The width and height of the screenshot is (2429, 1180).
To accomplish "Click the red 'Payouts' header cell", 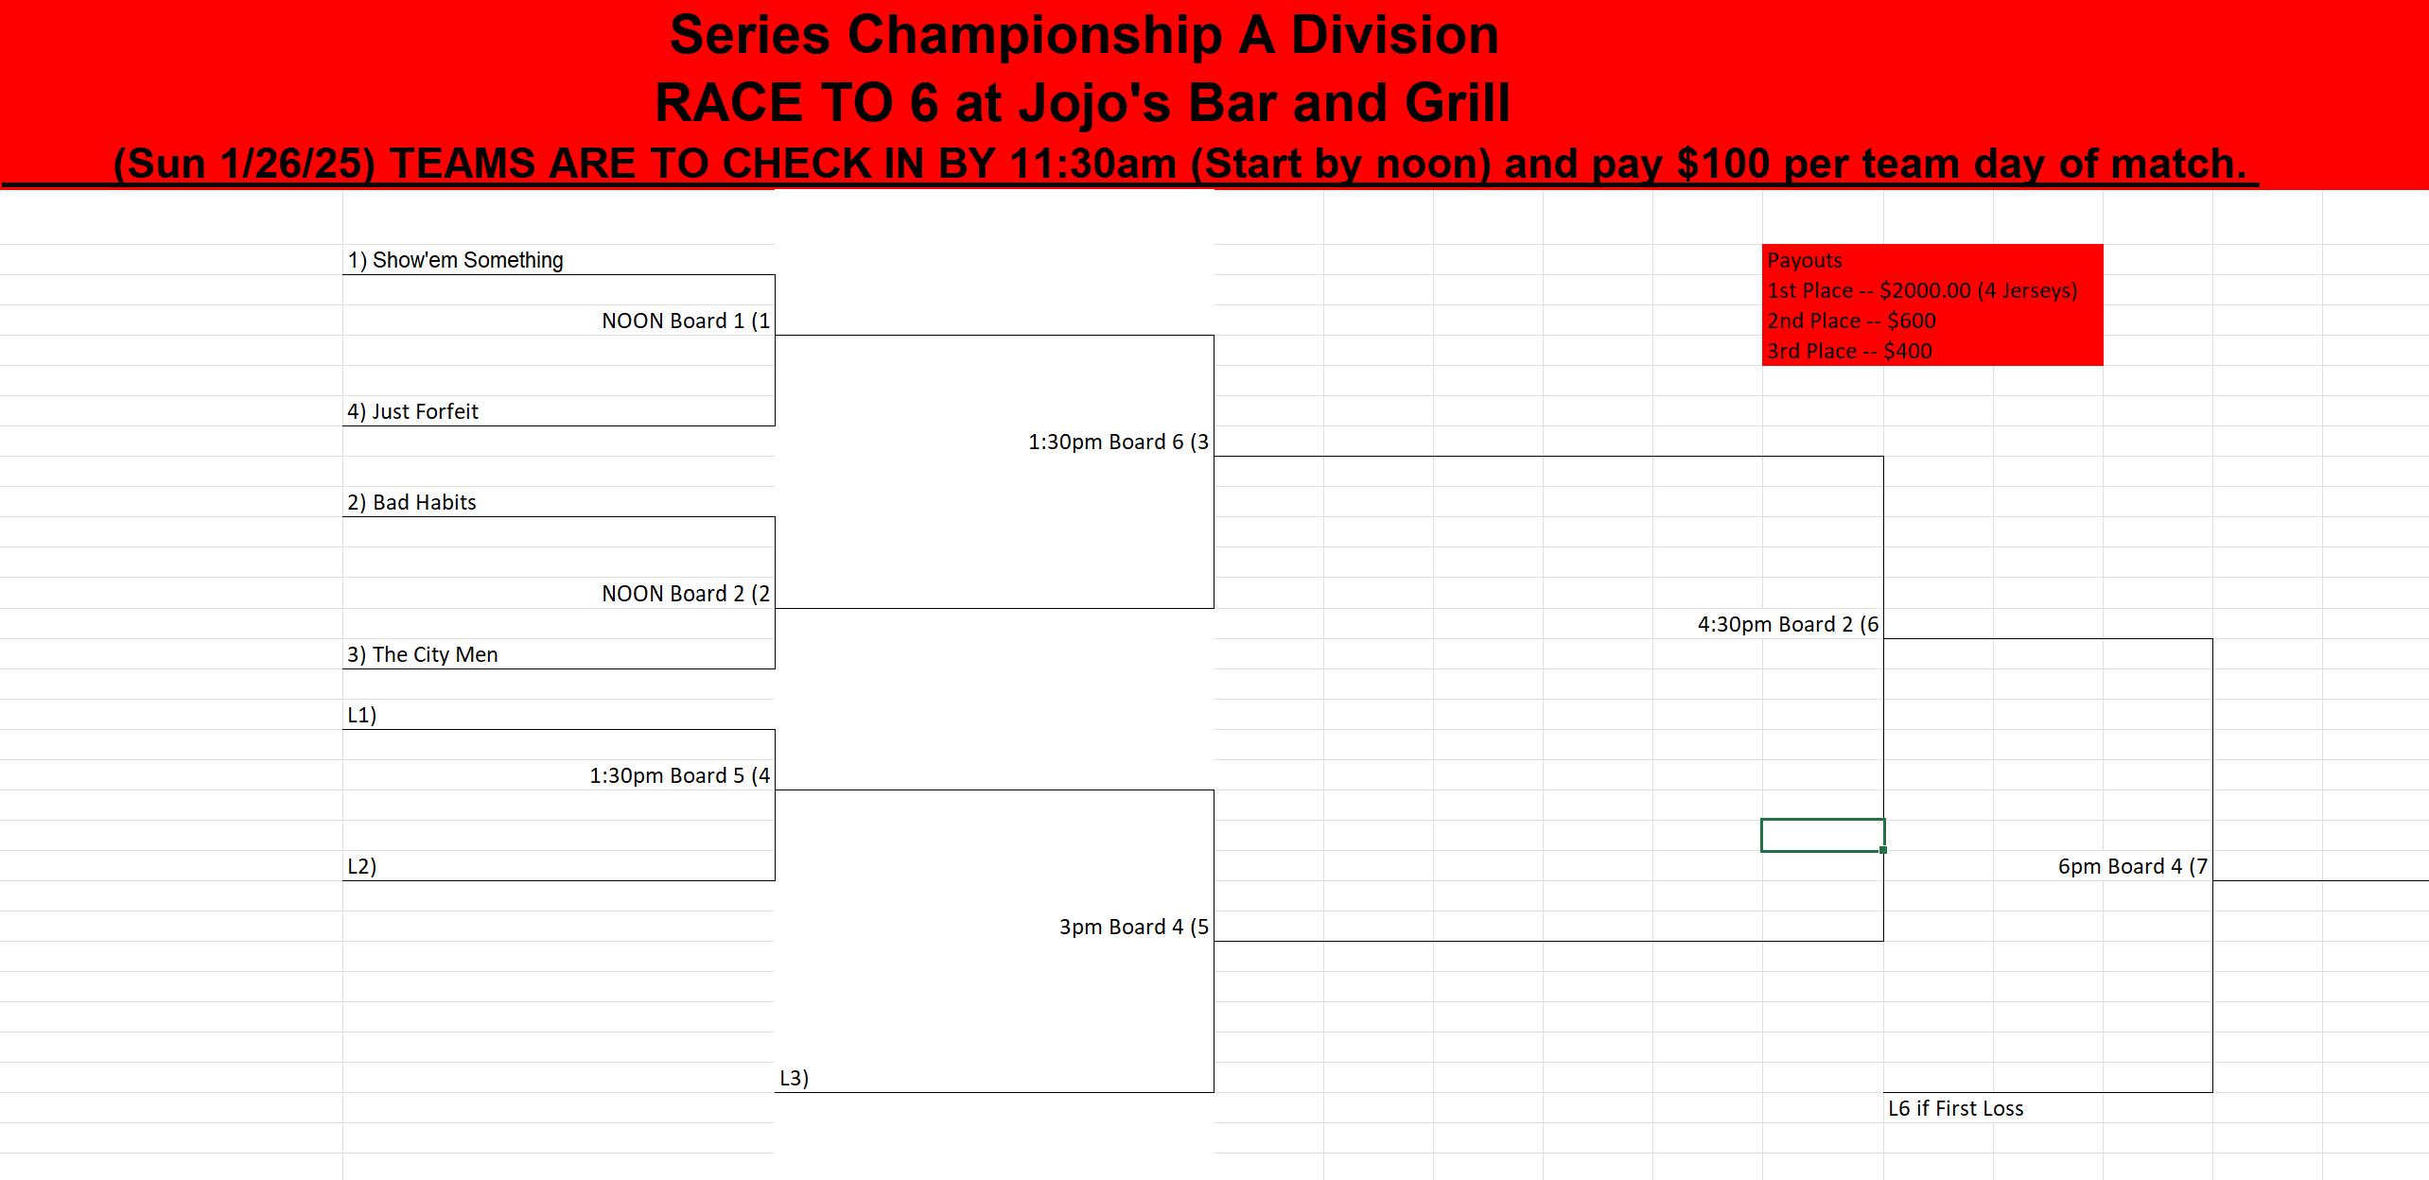I will tap(1932, 260).
